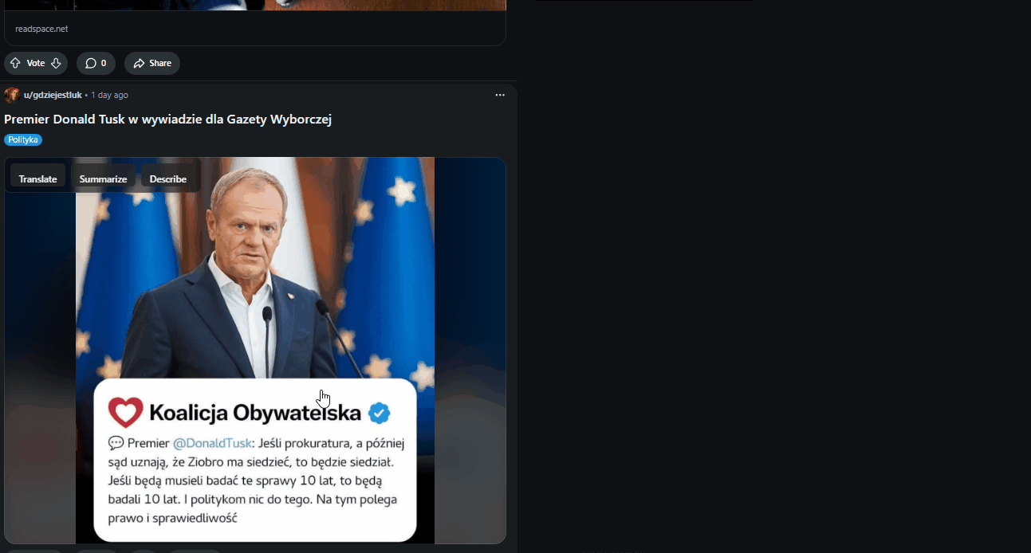Open post titled Premier Donald Tusk w wywiadzie
Viewport: 1031px width, 553px height.
pyautogui.click(x=167, y=119)
